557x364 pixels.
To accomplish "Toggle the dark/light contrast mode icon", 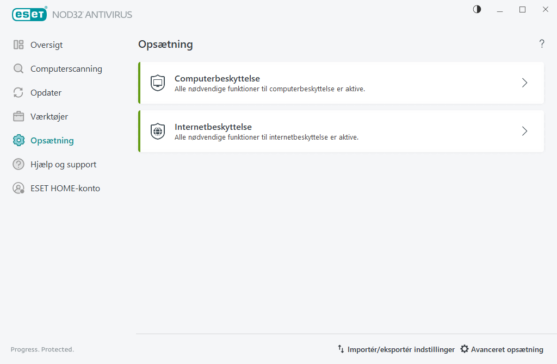I will (477, 9).
